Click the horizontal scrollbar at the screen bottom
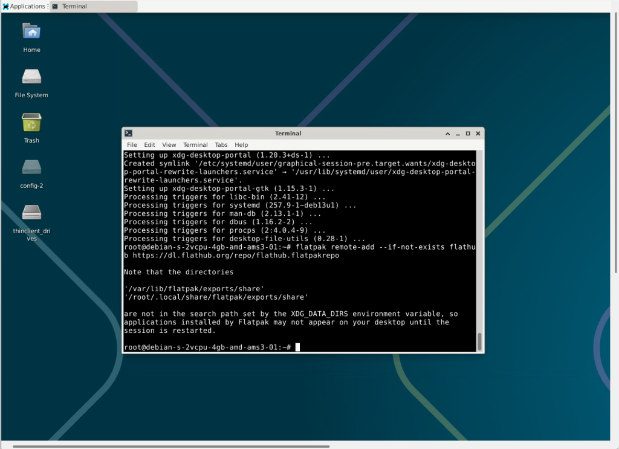The image size is (619, 449). click(170, 447)
